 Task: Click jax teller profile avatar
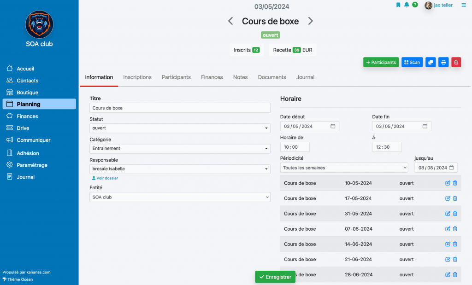(428, 5)
